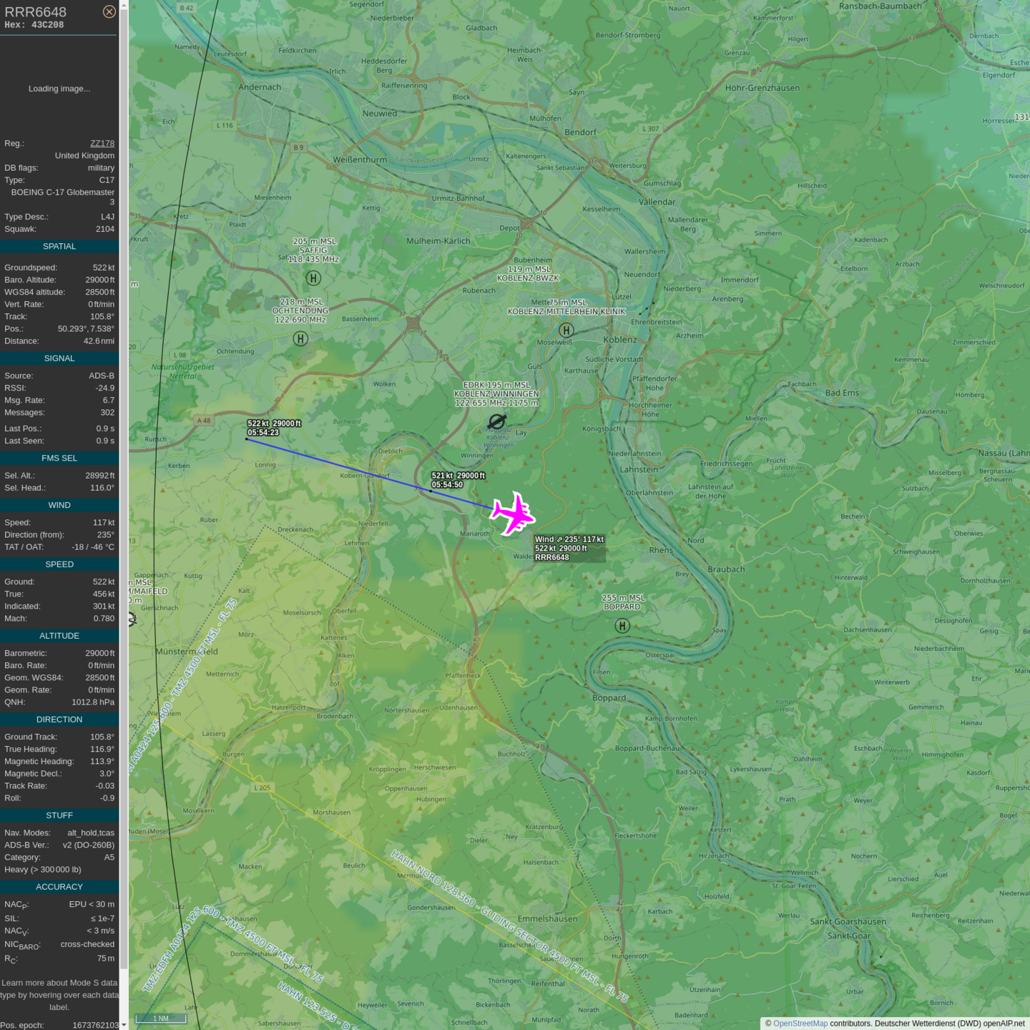Click the Hex 43C208 identifier text
Image resolution: width=1030 pixels, height=1030 pixels.
tap(34, 25)
